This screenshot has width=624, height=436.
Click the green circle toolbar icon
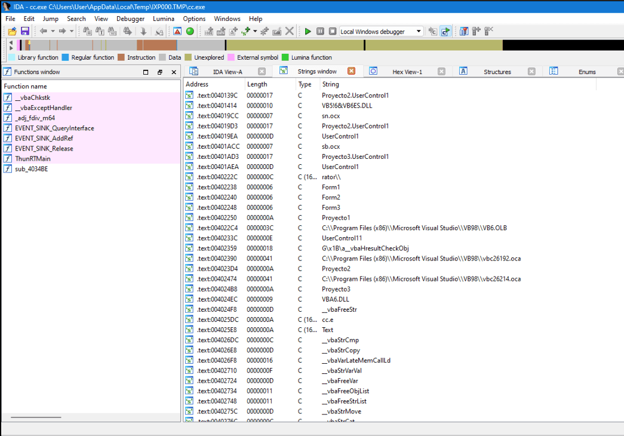point(190,31)
